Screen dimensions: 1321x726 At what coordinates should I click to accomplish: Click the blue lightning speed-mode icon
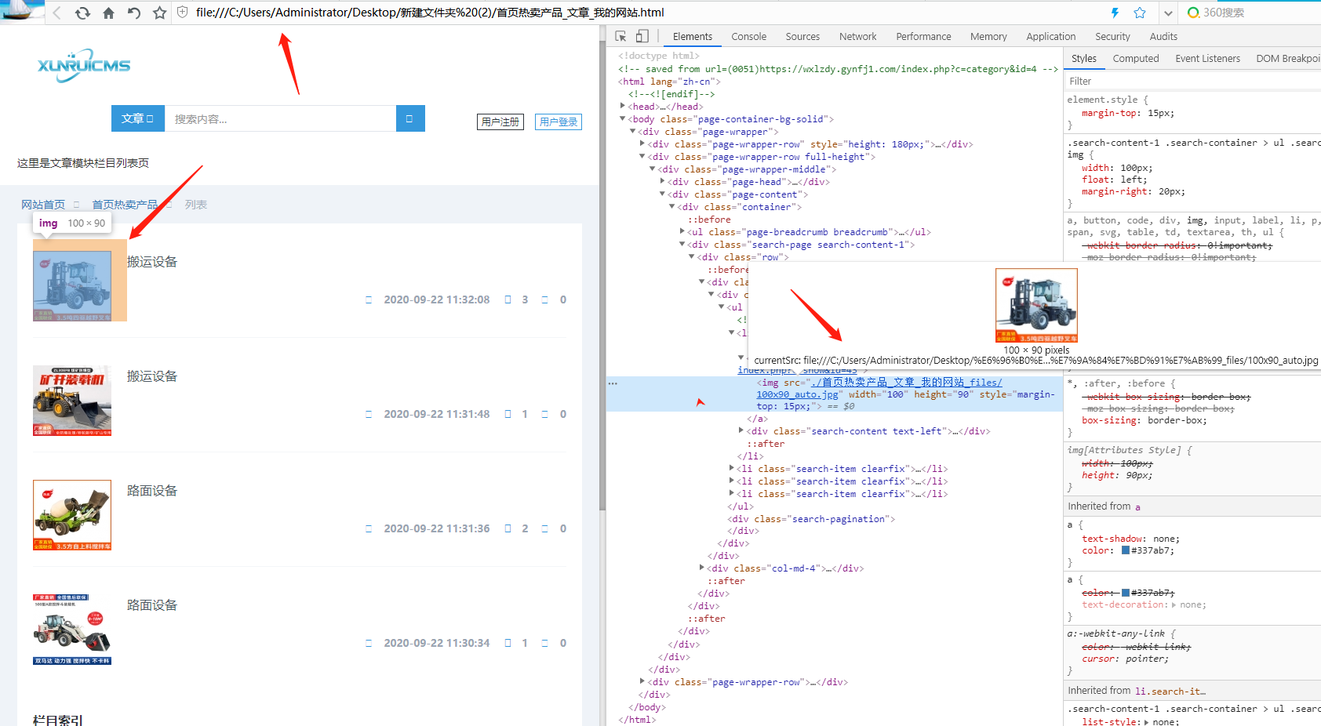(1115, 13)
